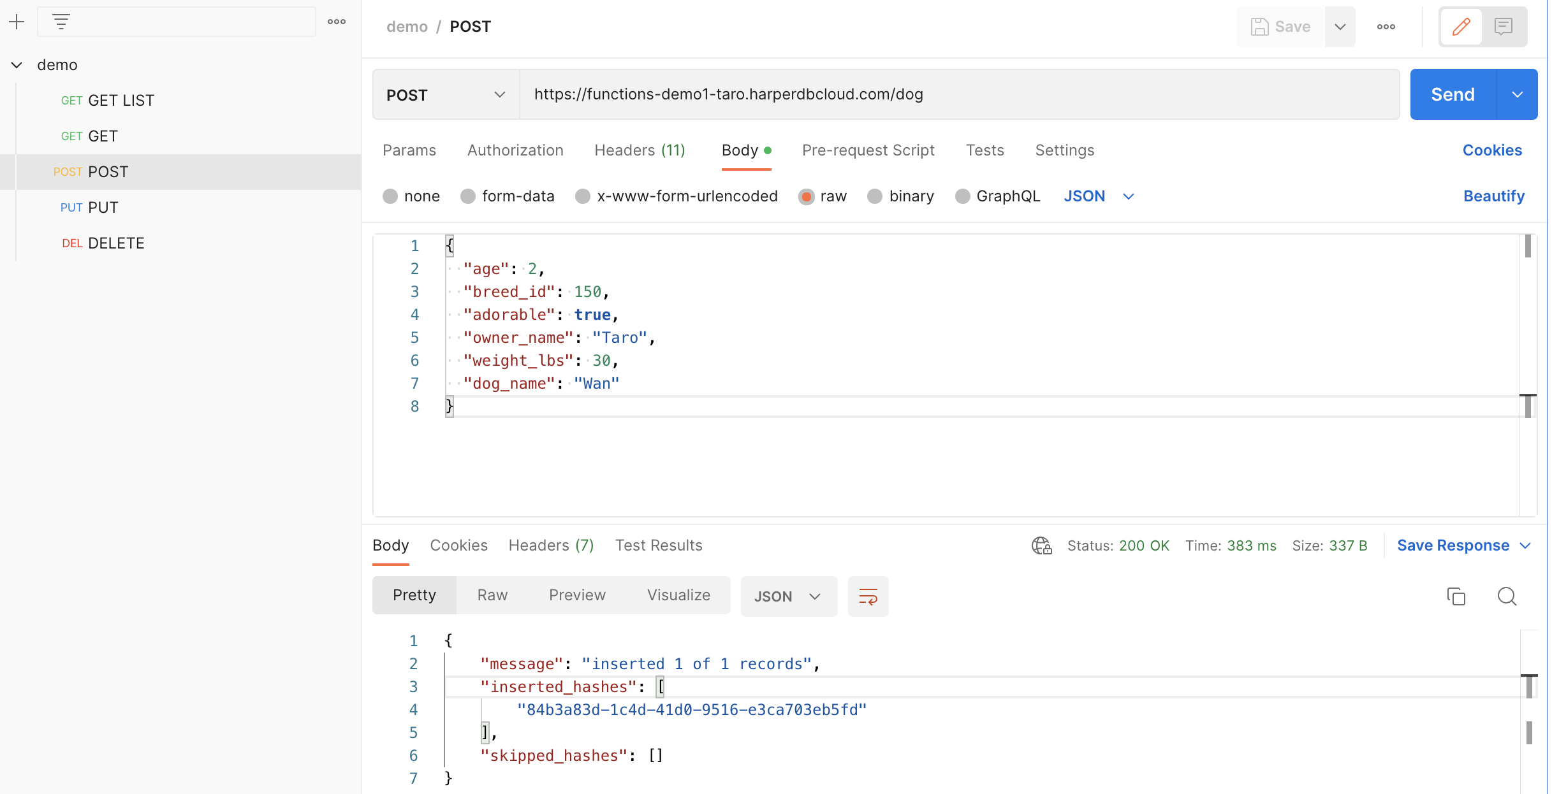Select the none body type radio
This screenshot has height=794, width=1552.
click(x=390, y=196)
